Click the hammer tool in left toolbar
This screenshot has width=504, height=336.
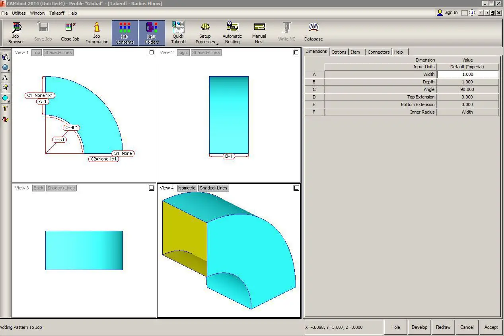5,108
